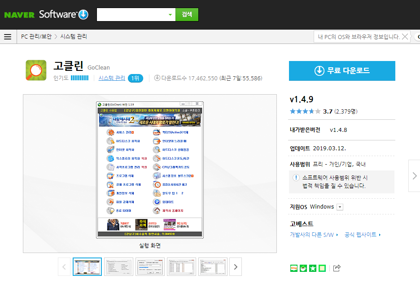This screenshot has height=288, width=420.
Task: Open the 시스템 관리 category link
Action: point(112,78)
